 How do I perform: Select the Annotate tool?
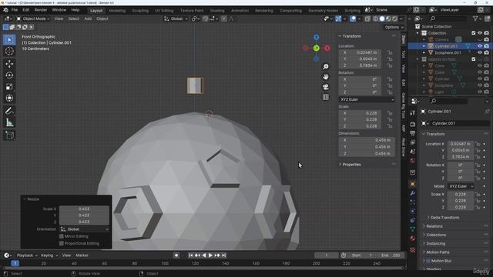tap(9, 111)
